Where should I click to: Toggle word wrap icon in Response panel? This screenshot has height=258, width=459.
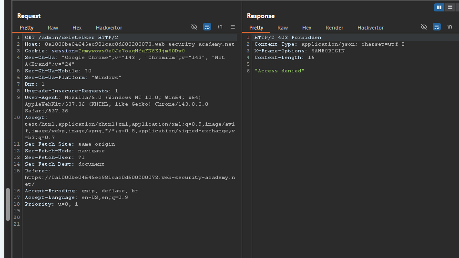[437, 27]
